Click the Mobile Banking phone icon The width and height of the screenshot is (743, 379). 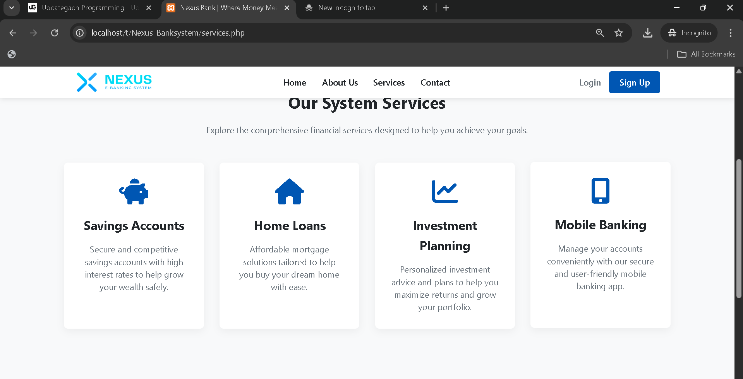(x=600, y=190)
